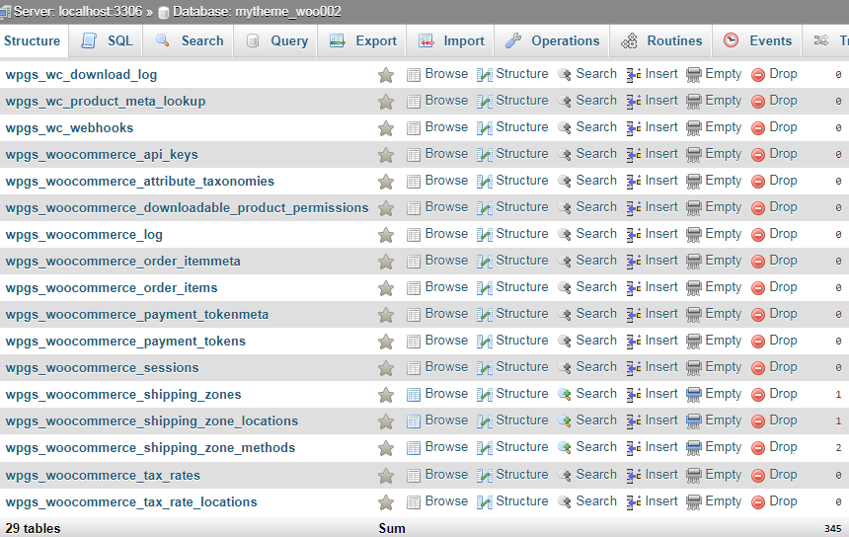
Task: Click Drop link for wpgs_woocommerce_order_items
Action: [783, 287]
